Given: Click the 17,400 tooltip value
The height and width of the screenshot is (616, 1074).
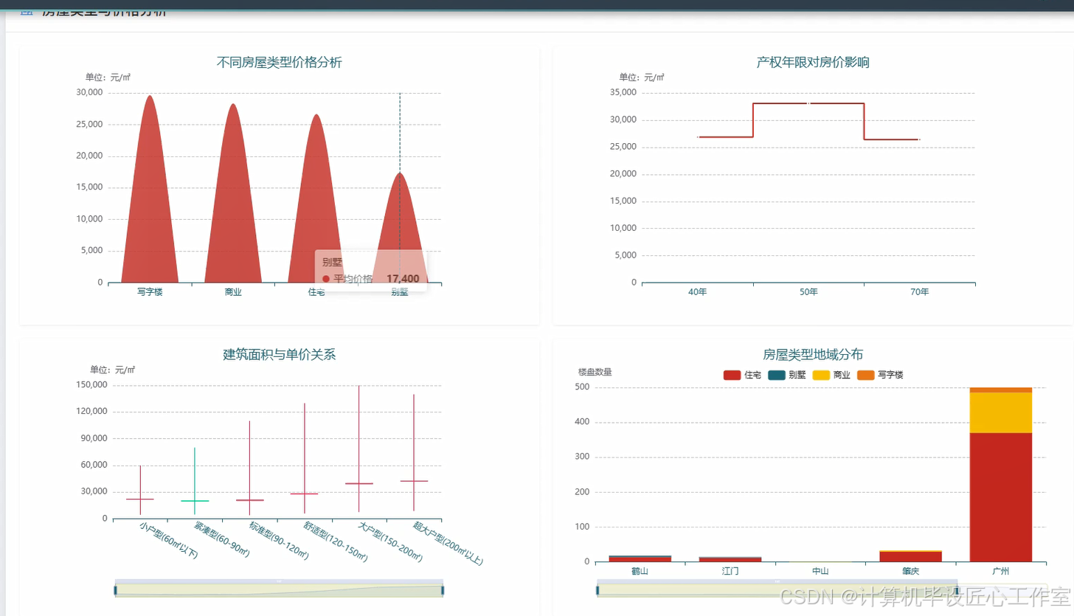Looking at the screenshot, I should click(403, 279).
